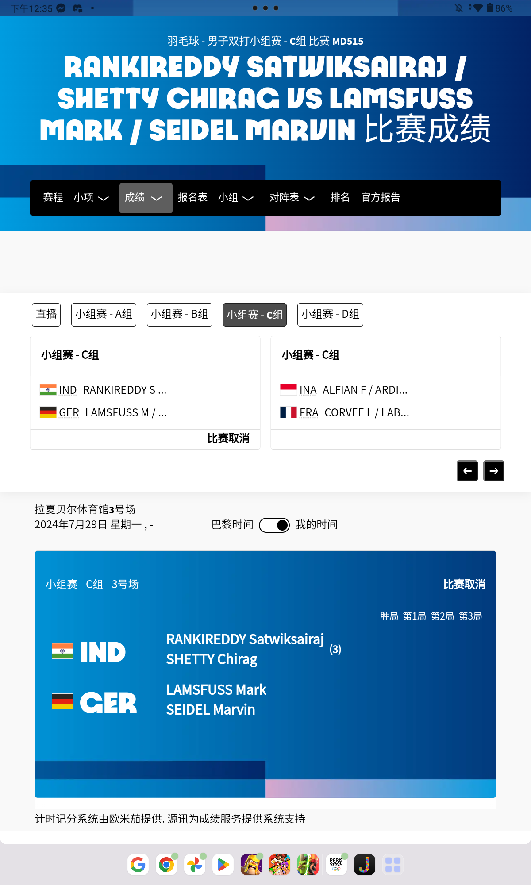Open the 官方报告 menu item
531x885 pixels.
tap(381, 197)
